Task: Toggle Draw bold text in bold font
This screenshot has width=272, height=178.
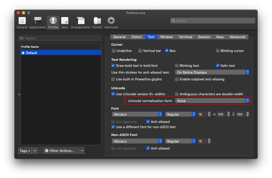Action: point(113,66)
